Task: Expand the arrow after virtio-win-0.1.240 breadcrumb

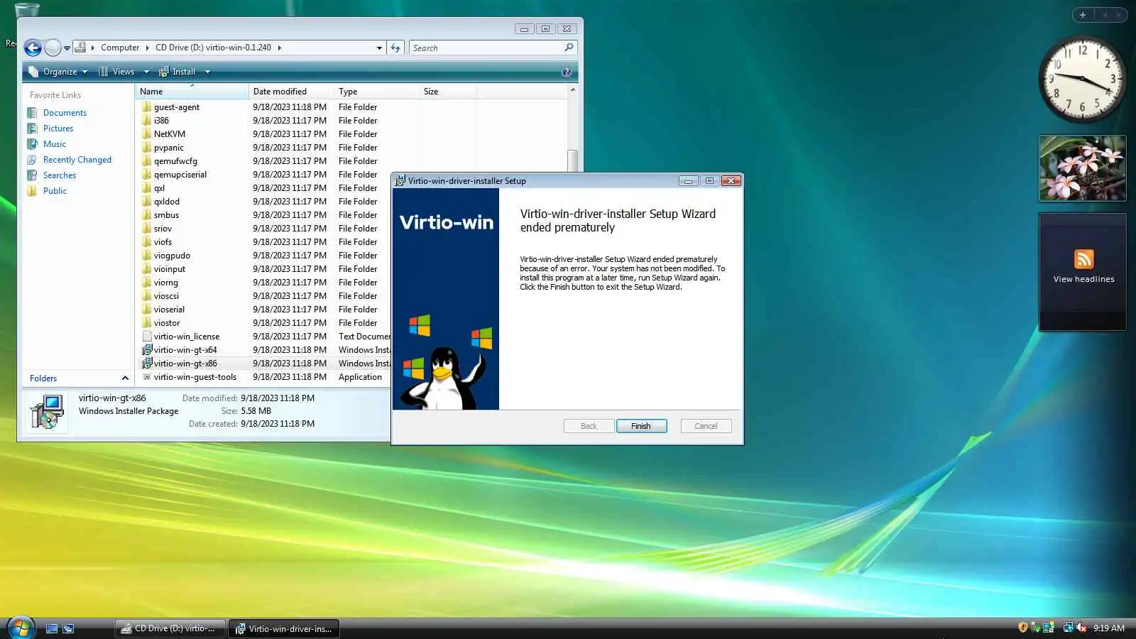Action: coord(280,48)
